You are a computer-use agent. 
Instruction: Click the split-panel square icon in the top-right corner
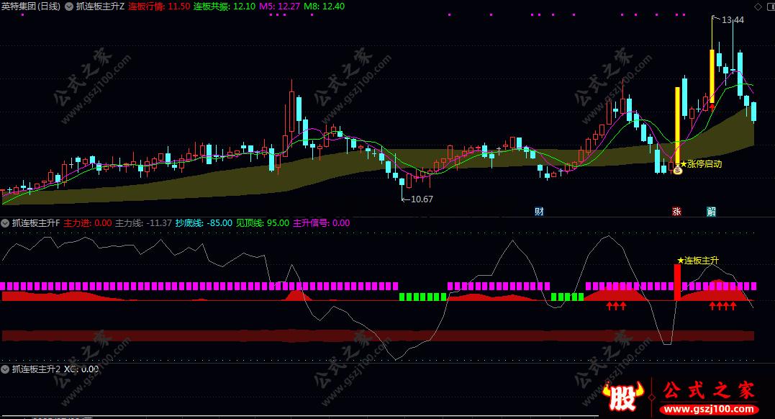[x=771, y=6]
